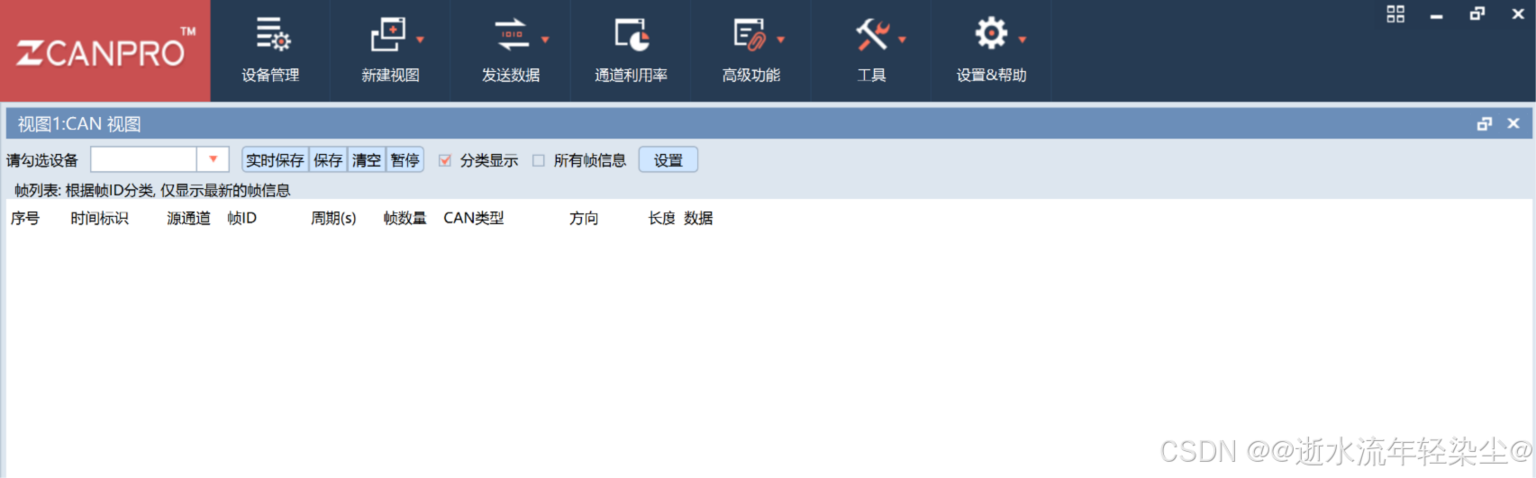
Task: Enable the 所有帧信息 checkbox
Action: coord(539,160)
